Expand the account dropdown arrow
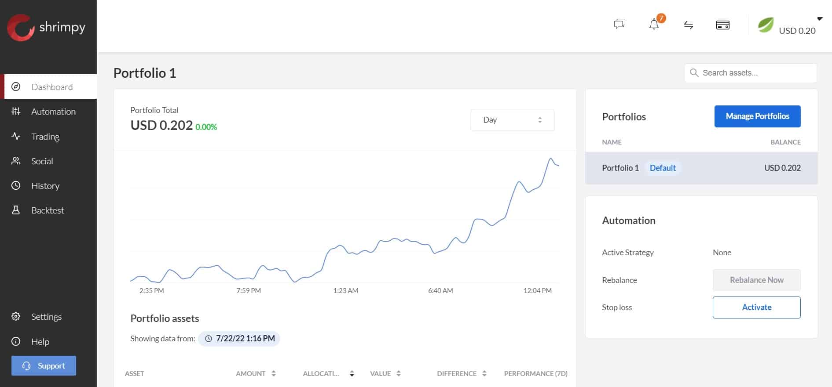 tap(820, 19)
